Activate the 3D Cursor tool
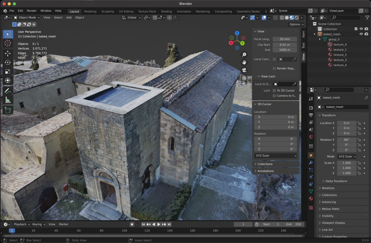Screen dimensions: 371x243 pos(8,43)
